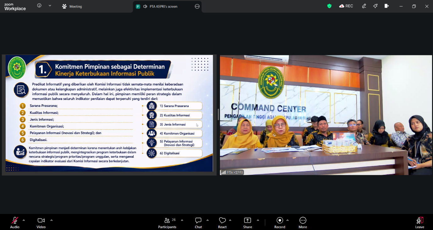Click the slide's '4) Komitmen Organisasi' box
433x230 pixels.
click(174, 133)
